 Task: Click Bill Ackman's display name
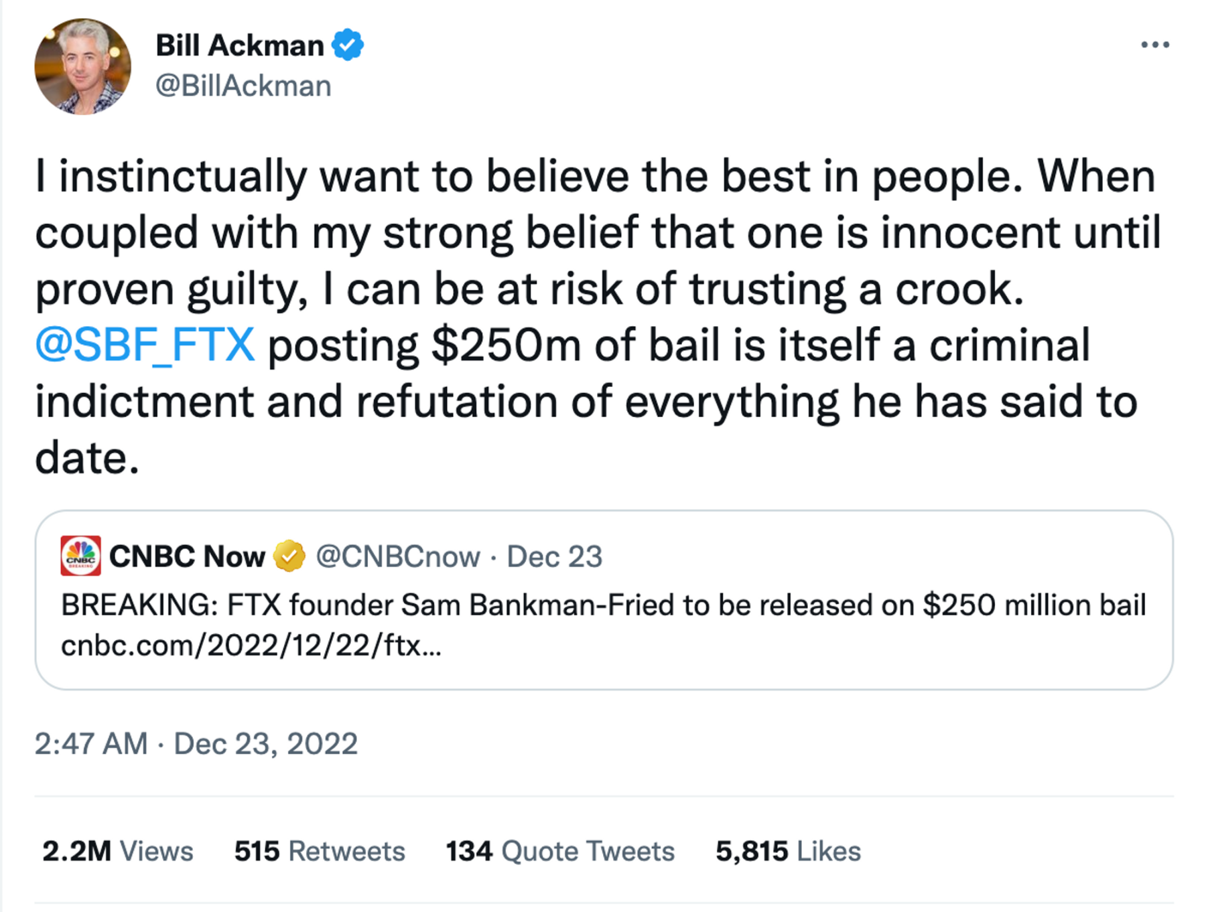tap(241, 44)
